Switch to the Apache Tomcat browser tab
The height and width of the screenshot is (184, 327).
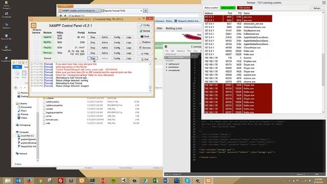[122, 11]
